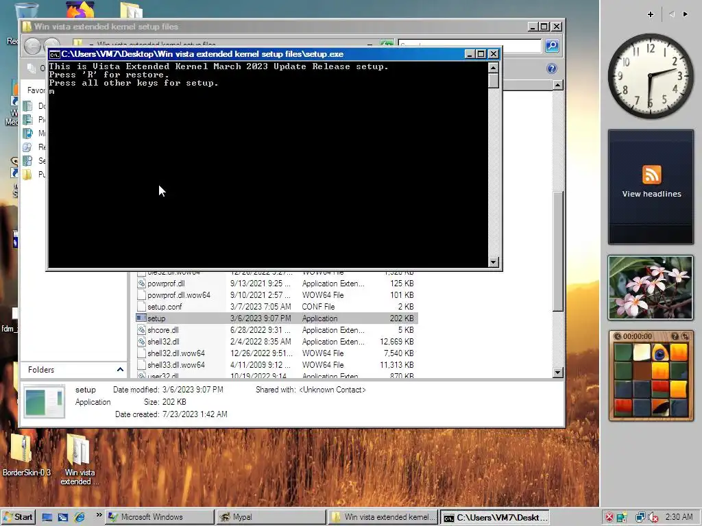Click Switch between windows quick launch icon
The width and height of the screenshot is (702, 526).
coord(62,518)
